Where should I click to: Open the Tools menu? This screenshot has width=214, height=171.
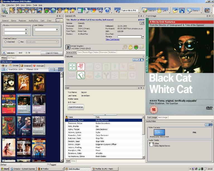coord(35,5)
